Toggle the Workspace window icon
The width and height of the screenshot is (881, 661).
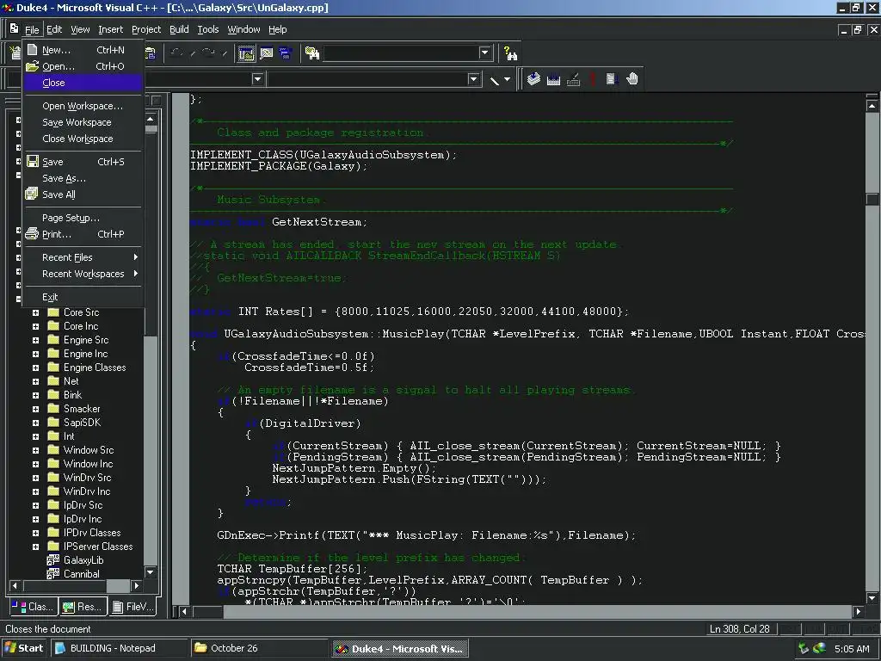[x=246, y=53]
